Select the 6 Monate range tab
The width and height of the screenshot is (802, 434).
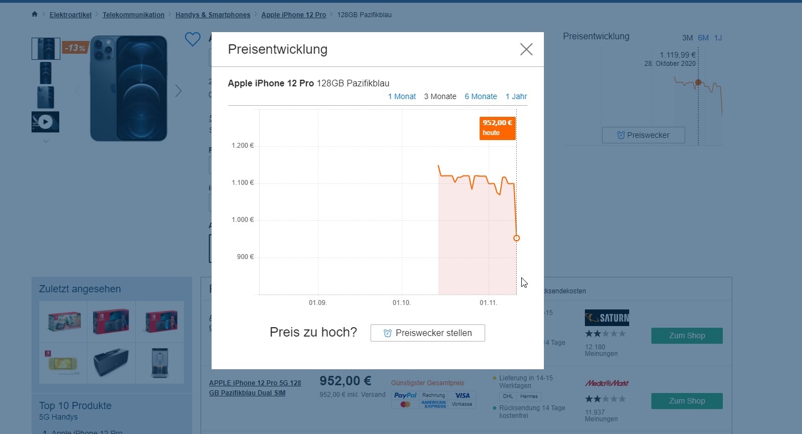(481, 96)
